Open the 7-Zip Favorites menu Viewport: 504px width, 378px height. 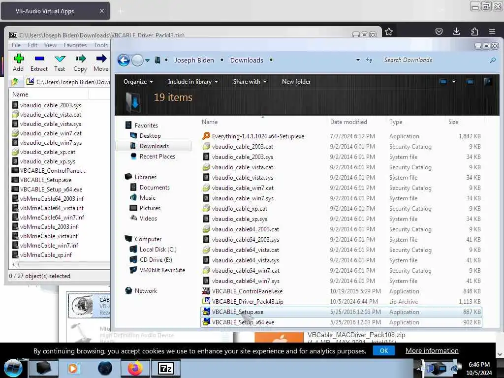coord(75,45)
